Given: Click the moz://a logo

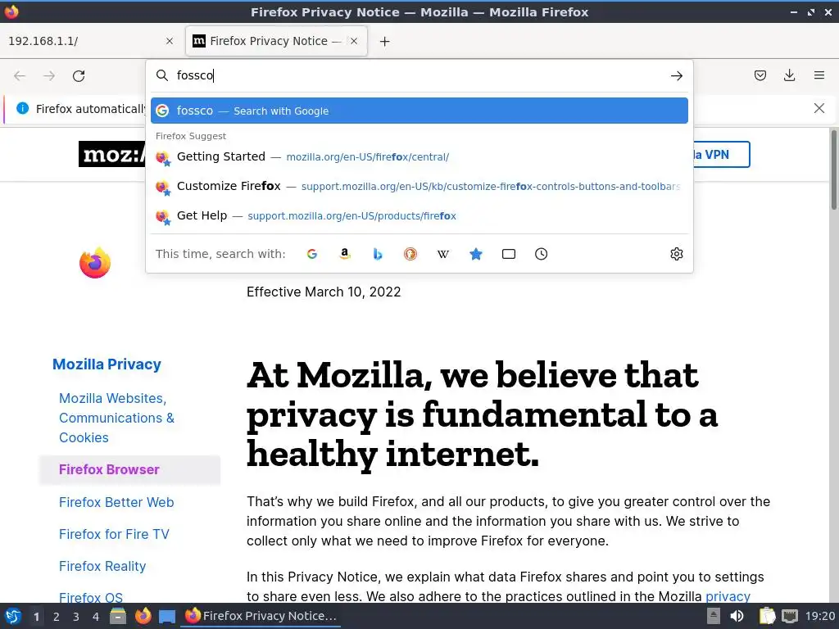Looking at the screenshot, I should click(111, 154).
